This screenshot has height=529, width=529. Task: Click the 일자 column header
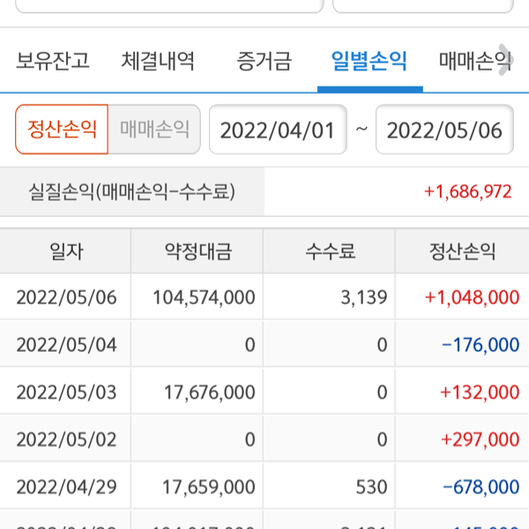(x=66, y=252)
